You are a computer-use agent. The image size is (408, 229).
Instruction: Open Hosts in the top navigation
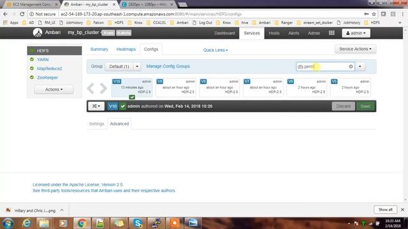274,33
